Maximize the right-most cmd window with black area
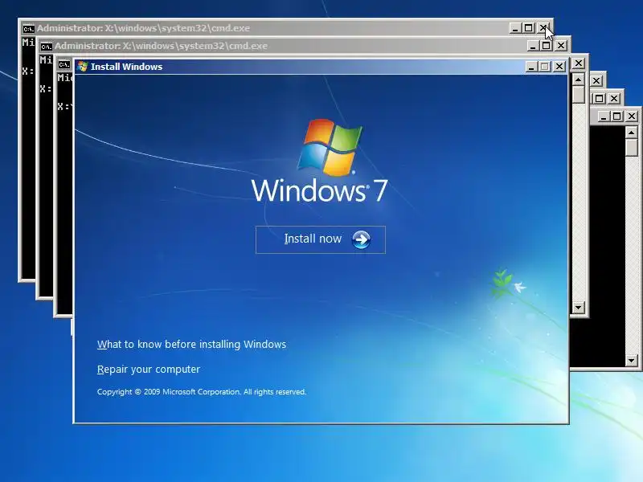Image resolution: width=643 pixels, height=482 pixels. [617, 116]
